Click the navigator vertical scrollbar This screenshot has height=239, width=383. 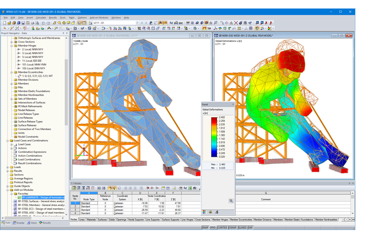[66, 92]
